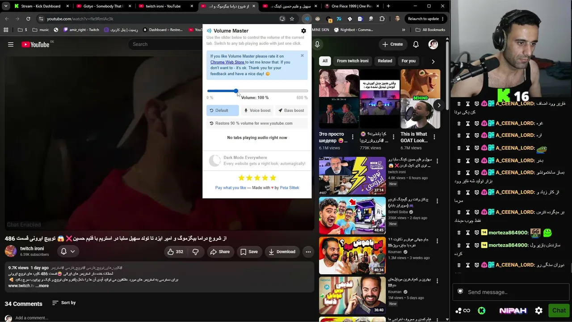Viewport: 572px width, 322px height.
Task: Ban user on the last A_CEENA_LORD message
Action: coord(477,265)
